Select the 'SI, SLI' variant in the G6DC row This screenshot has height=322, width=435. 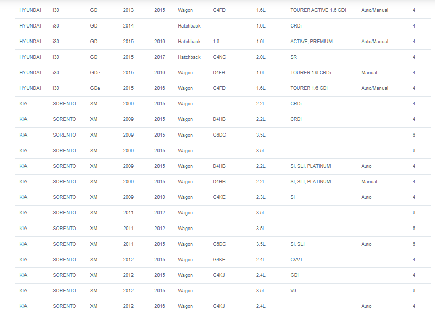[x=297, y=244]
